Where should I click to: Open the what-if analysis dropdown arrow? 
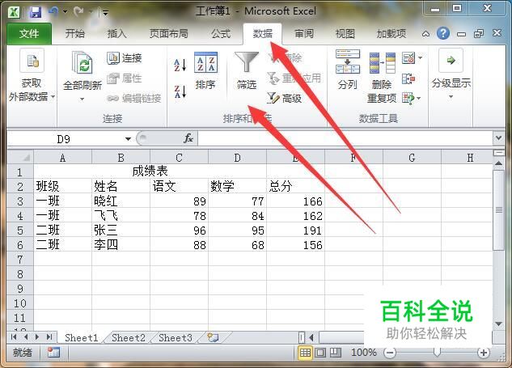point(419,98)
